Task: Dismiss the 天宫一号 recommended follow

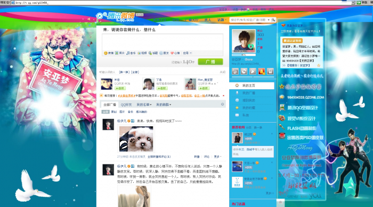Action: [x=272, y=162]
